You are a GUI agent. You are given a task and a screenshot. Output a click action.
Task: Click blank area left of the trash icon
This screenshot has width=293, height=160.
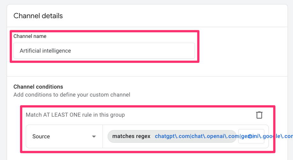(x=191, y=115)
